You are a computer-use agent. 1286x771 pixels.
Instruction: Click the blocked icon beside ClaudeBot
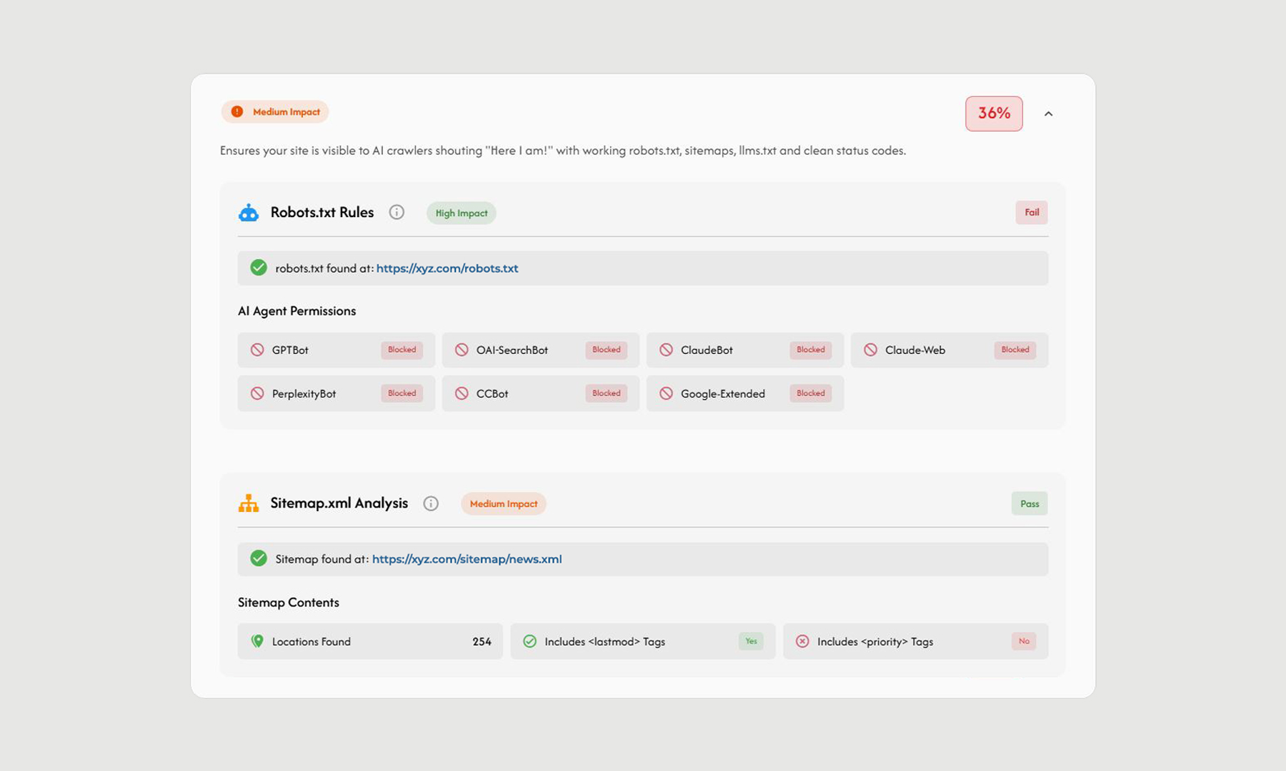(666, 350)
